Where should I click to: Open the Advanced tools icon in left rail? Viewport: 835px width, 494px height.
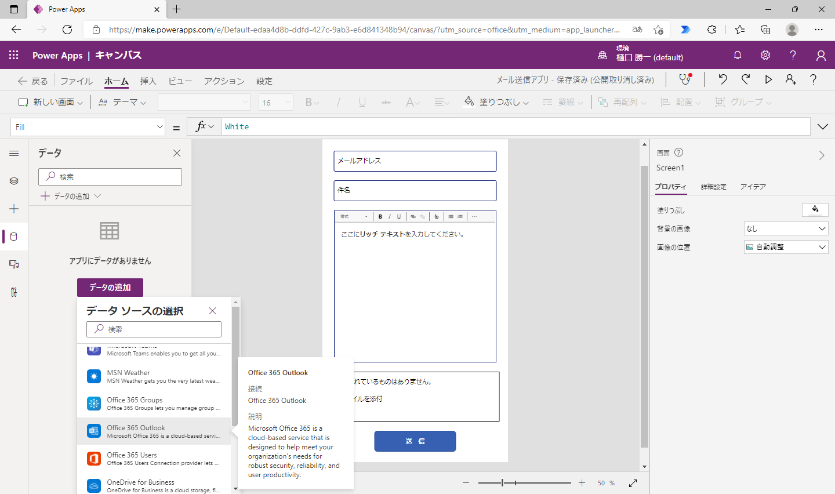(14, 292)
